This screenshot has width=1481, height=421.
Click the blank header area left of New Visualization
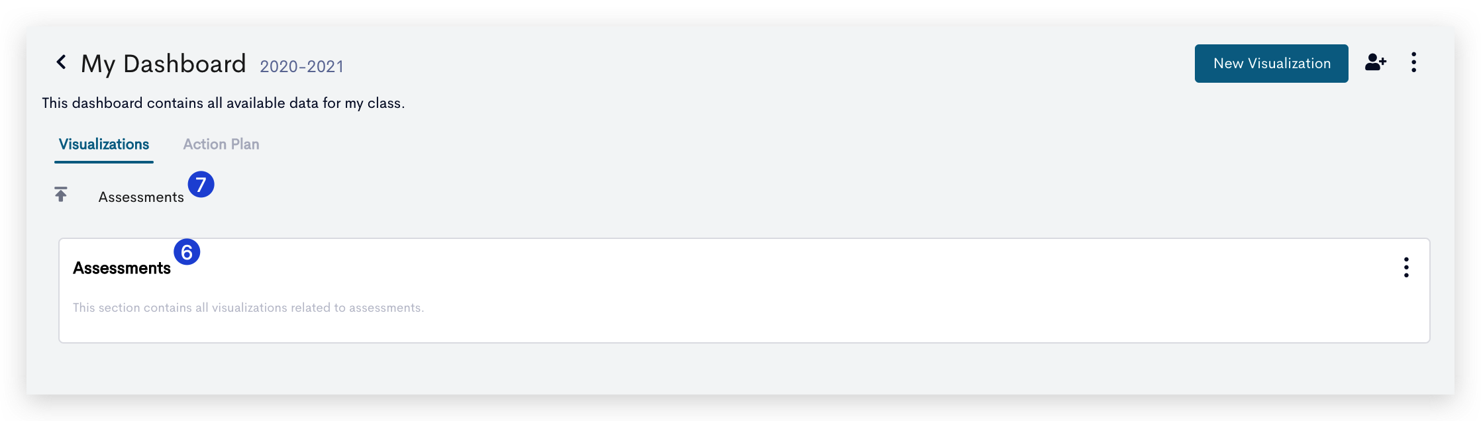(762, 64)
